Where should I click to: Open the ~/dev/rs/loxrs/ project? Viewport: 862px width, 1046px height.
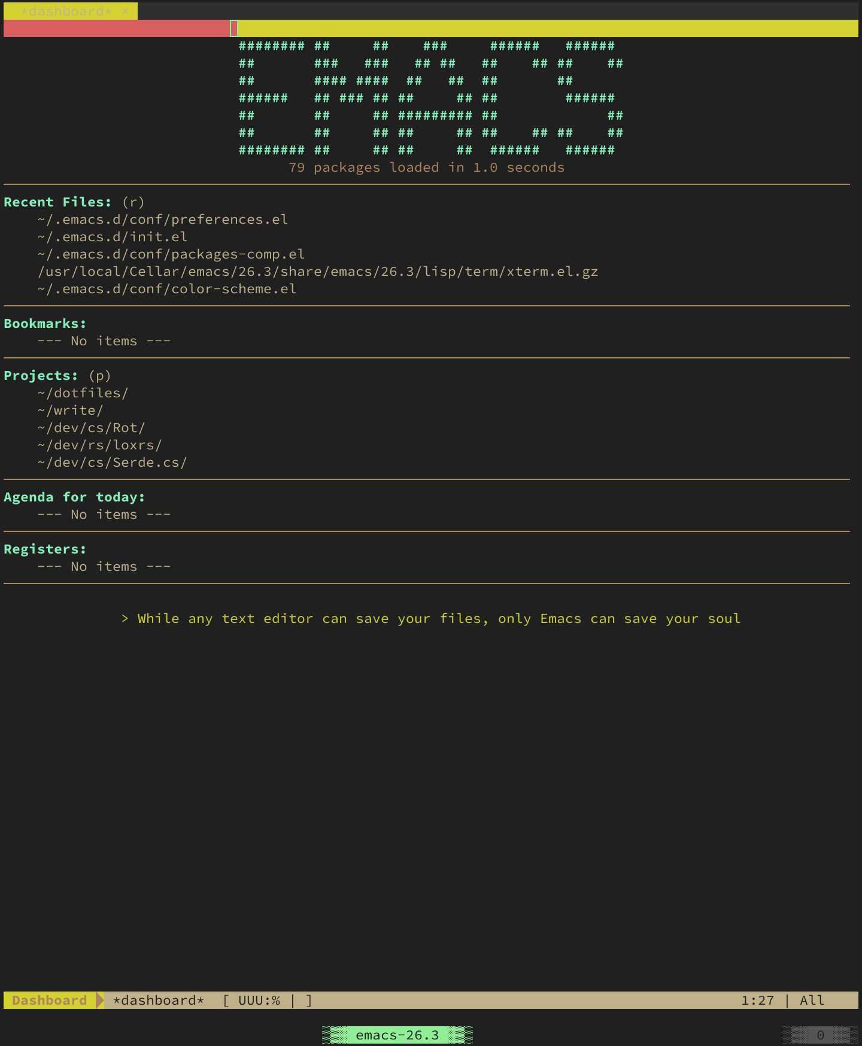[x=100, y=445]
